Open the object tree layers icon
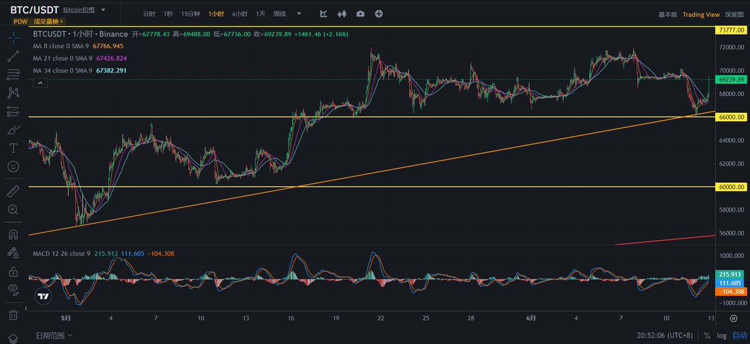Viewport: 750px width, 344px height. pyautogui.click(x=13, y=338)
